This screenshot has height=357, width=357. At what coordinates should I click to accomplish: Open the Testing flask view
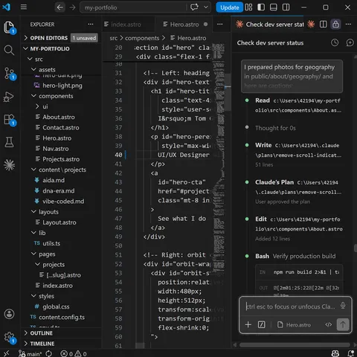coord(10,142)
